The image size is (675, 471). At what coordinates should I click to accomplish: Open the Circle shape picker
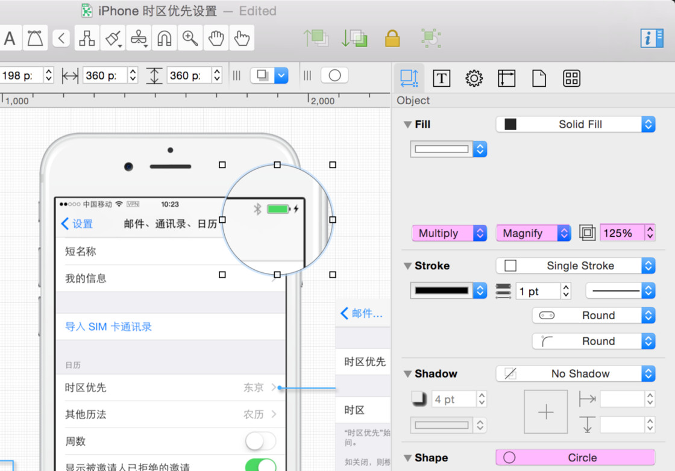tap(575, 458)
